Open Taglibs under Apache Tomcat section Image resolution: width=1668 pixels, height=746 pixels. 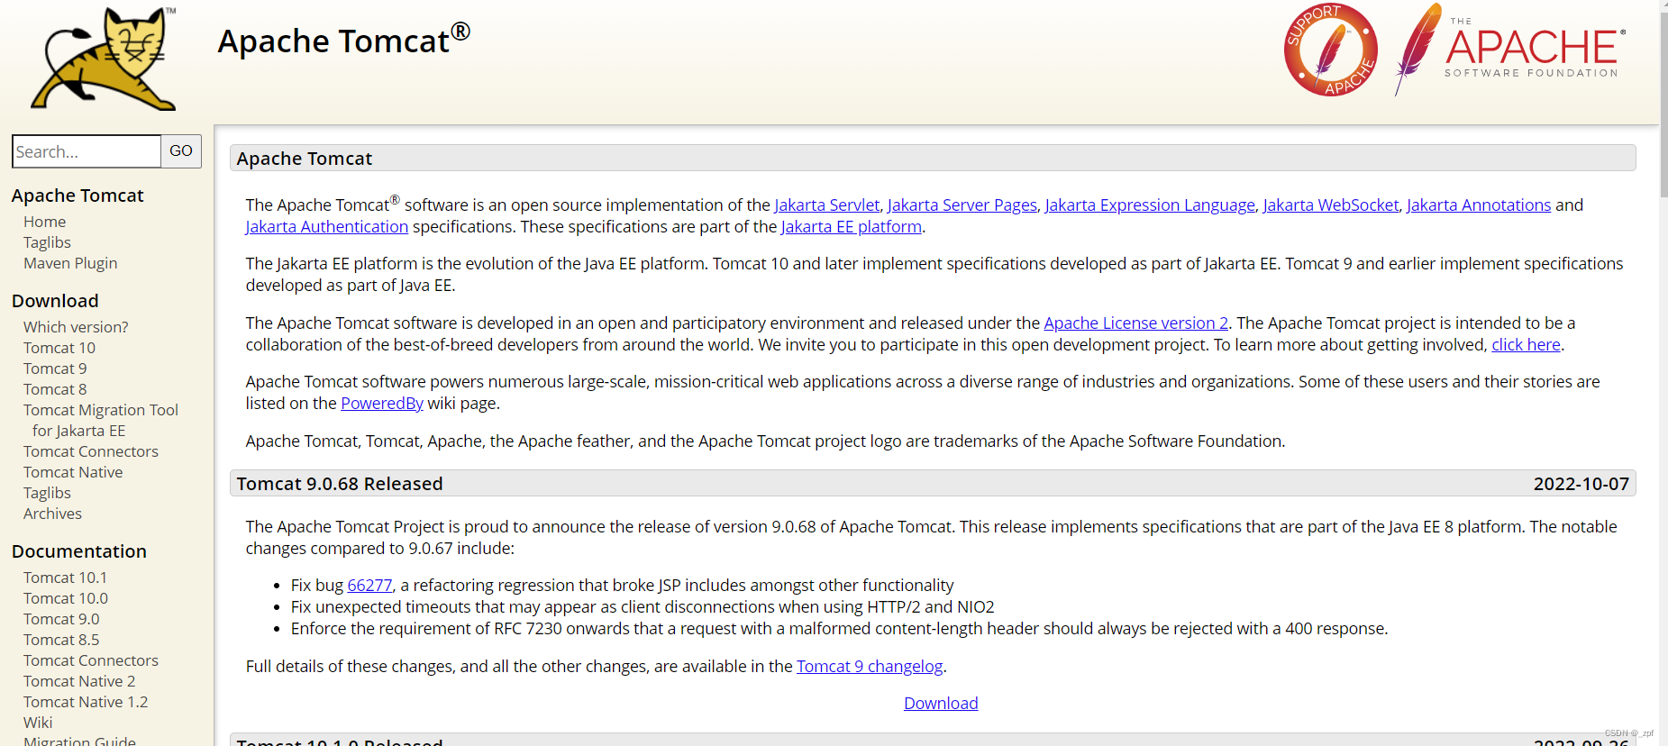point(47,242)
